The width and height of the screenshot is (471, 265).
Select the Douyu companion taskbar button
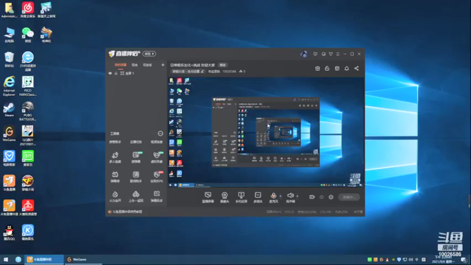point(44,260)
